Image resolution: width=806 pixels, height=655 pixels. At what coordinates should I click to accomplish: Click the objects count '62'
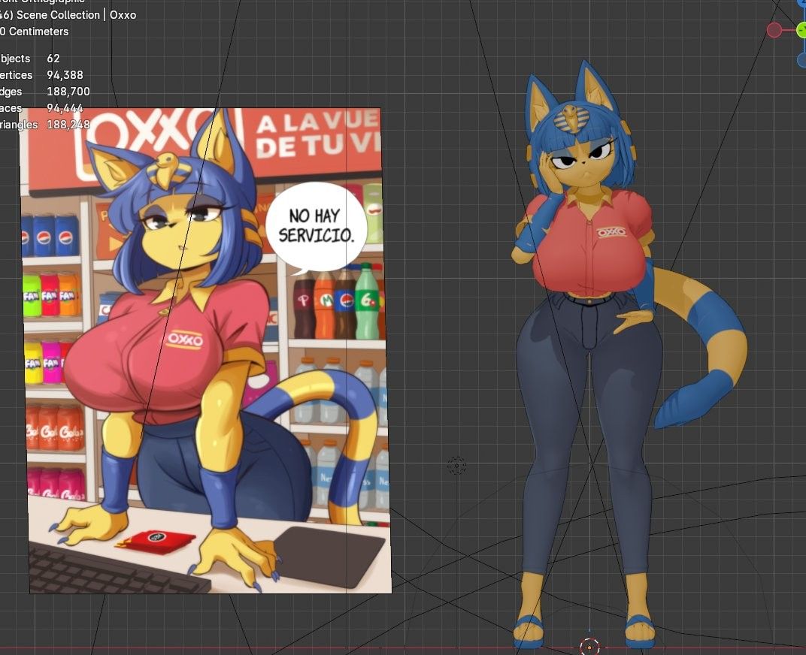[x=53, y=59]
